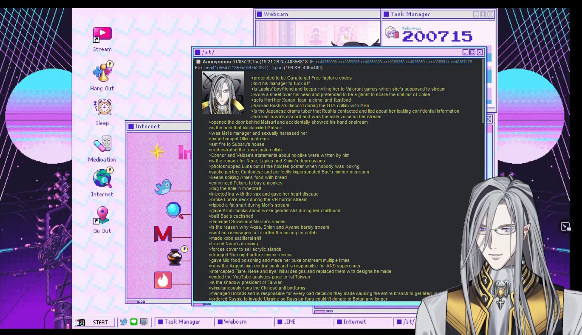This screenshot has width=582, height=335.
Task: Click the Followers count 200715
Action: point(437,36)
